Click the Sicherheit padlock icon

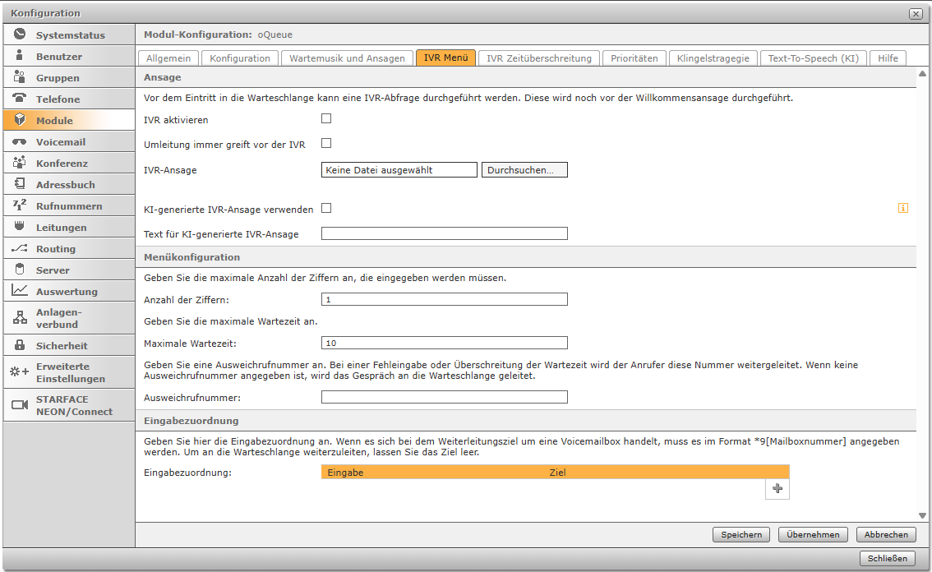[20, 345]
